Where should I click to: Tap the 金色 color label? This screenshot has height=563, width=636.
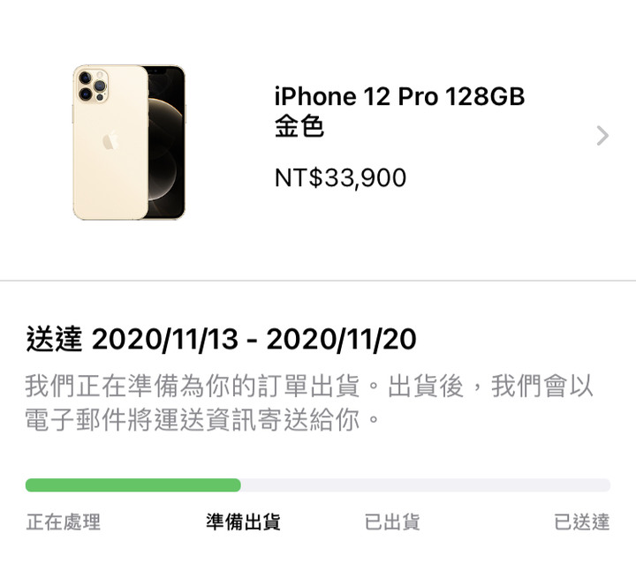(x=299, y=126)
